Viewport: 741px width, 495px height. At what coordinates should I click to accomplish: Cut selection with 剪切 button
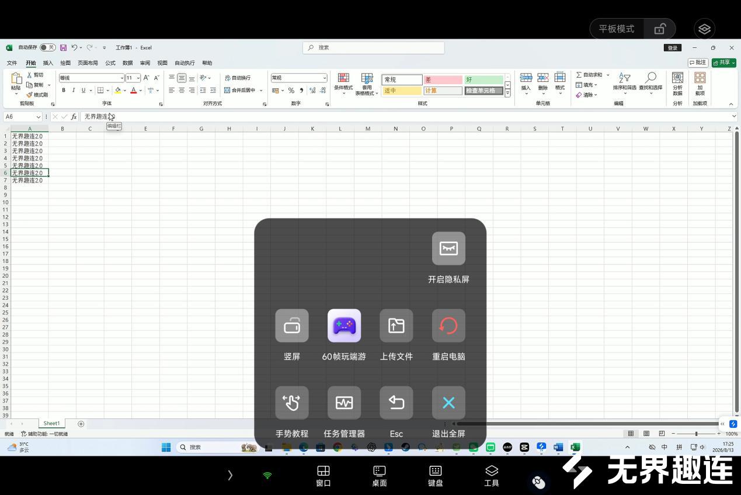click(x=35, y=75)
